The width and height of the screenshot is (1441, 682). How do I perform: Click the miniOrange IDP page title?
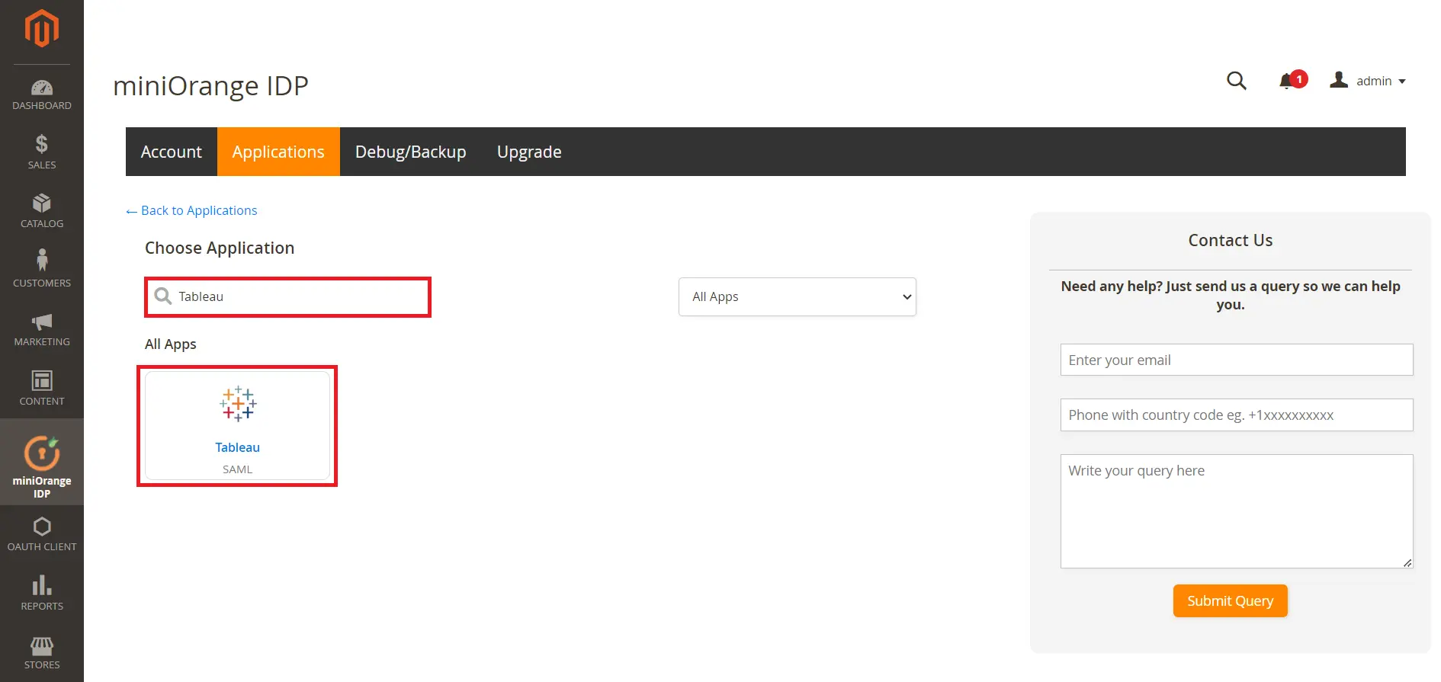(x=210, y=86)
